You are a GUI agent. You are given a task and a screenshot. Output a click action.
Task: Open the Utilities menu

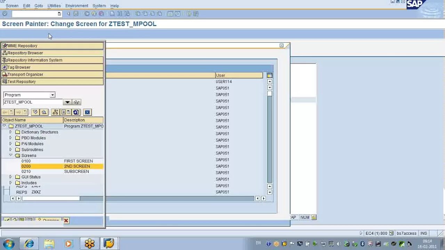(54, 6)
